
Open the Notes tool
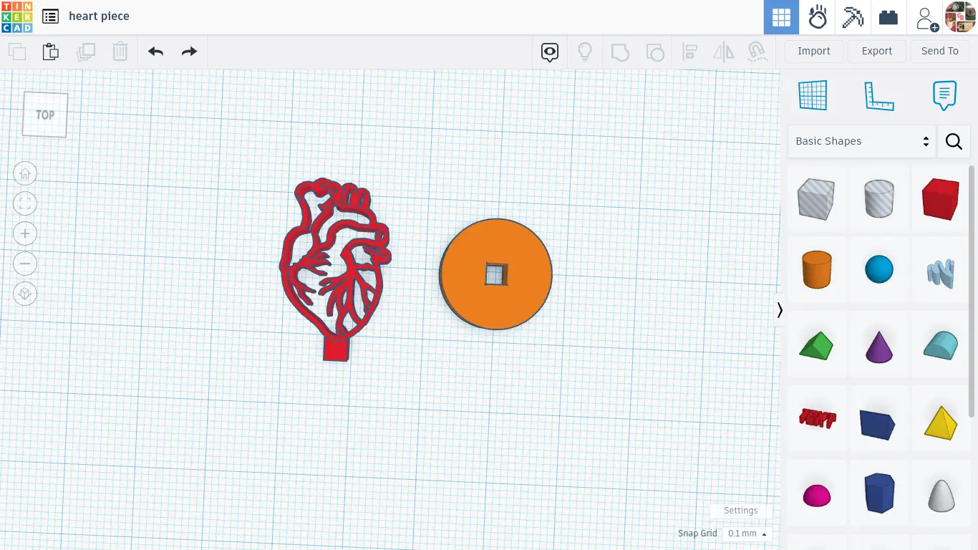(x=944, y=95)
